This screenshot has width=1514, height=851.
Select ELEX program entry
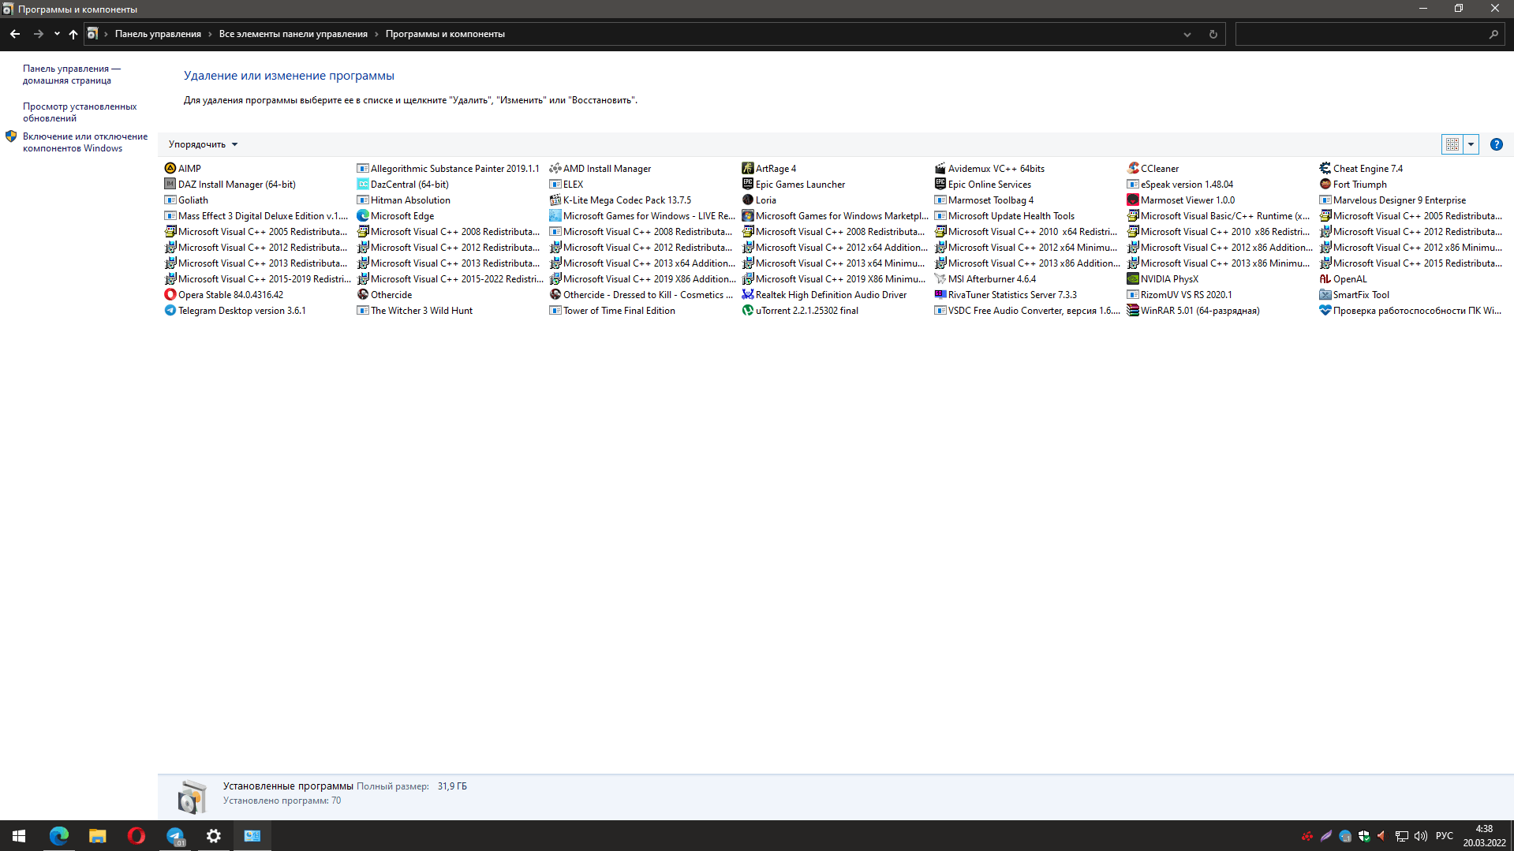click(573, 185)
